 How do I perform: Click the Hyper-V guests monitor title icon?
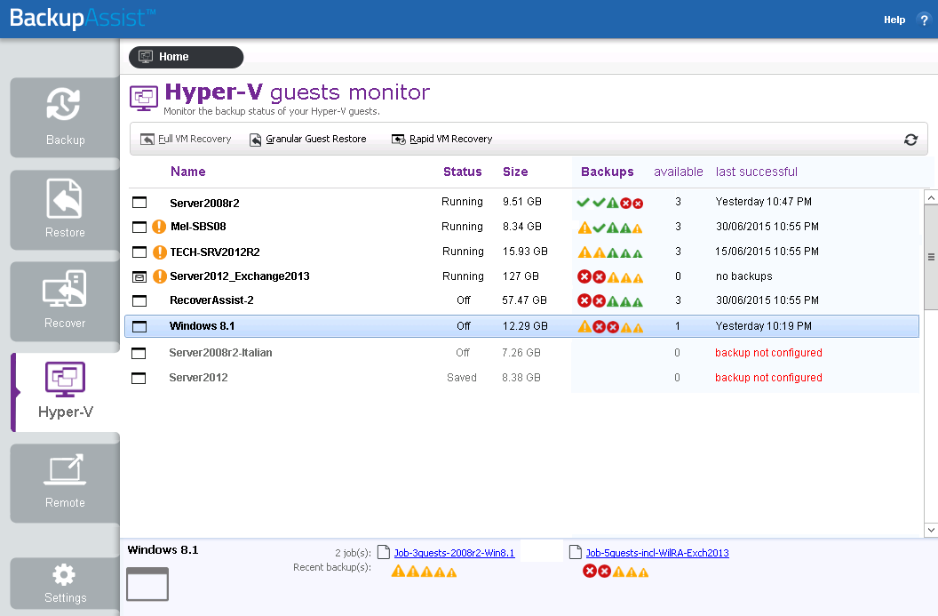[x=144, y=98]
